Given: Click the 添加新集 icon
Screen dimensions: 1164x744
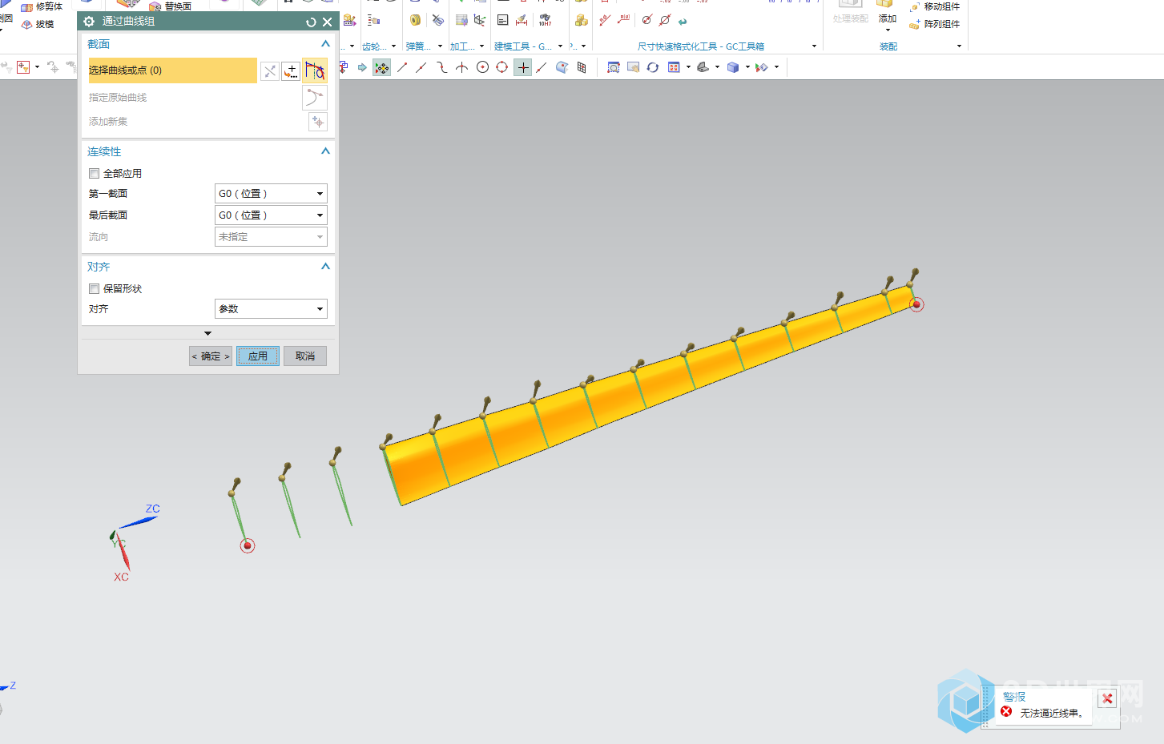Looking at the screenshot, I should pos(318,122).
